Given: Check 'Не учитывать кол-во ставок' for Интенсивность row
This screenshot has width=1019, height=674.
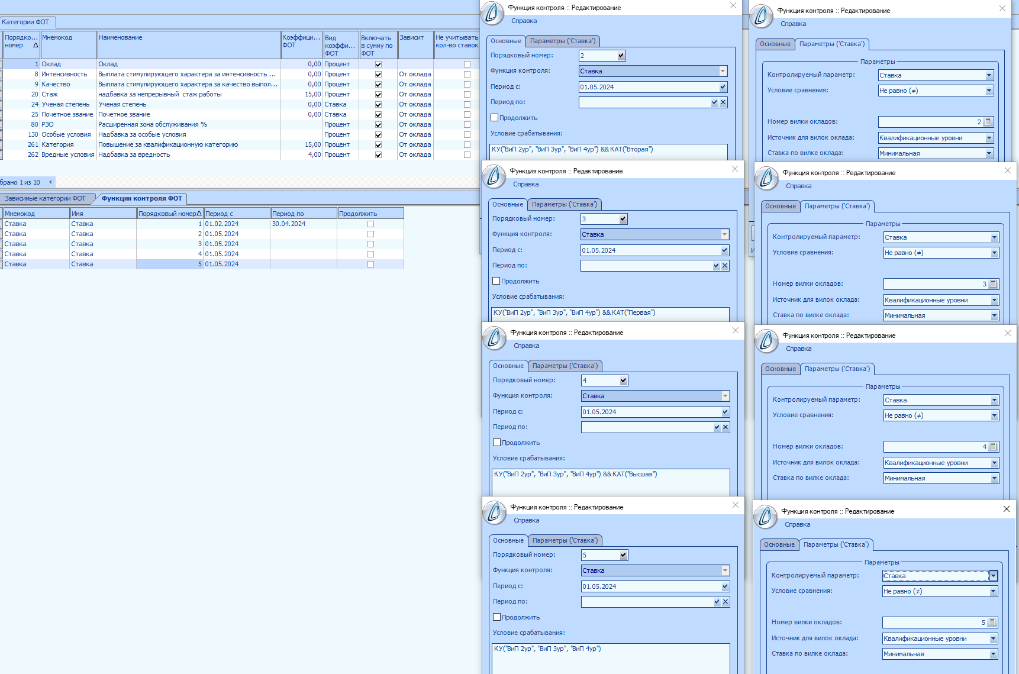Looking at the screenshot, I should click(467, 75).
